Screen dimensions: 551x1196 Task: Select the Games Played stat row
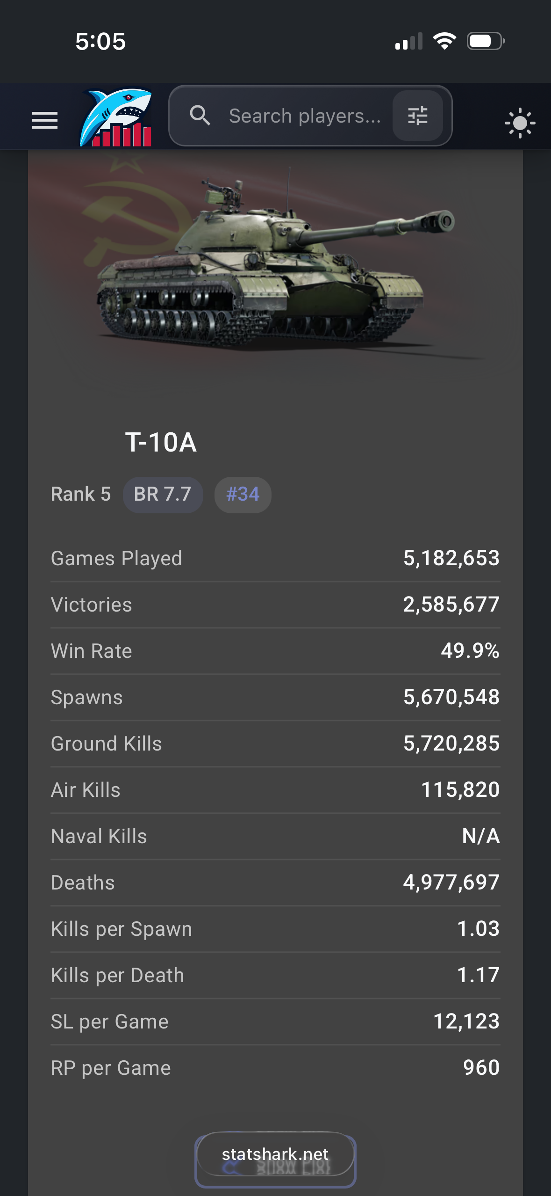(275, 558)
